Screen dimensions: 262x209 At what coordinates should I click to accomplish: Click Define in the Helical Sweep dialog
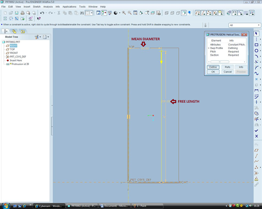(x=213, y=67)
